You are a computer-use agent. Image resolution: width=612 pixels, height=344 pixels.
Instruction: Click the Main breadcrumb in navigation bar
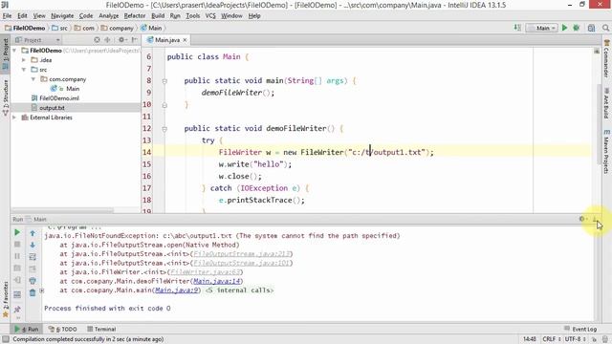click(151, 28)
